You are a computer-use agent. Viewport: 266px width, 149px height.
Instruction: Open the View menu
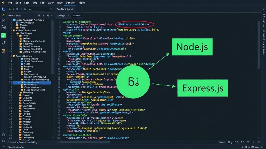click(x=50, y=3)
